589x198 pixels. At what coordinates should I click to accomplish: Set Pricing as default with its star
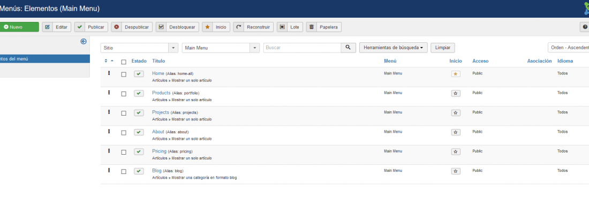click(456, 152)
